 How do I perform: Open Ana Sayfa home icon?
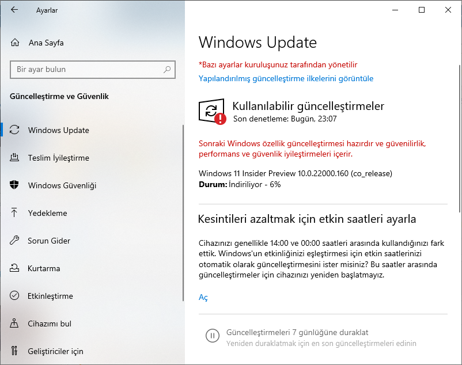pyautogui.click(x=15, y=43)
